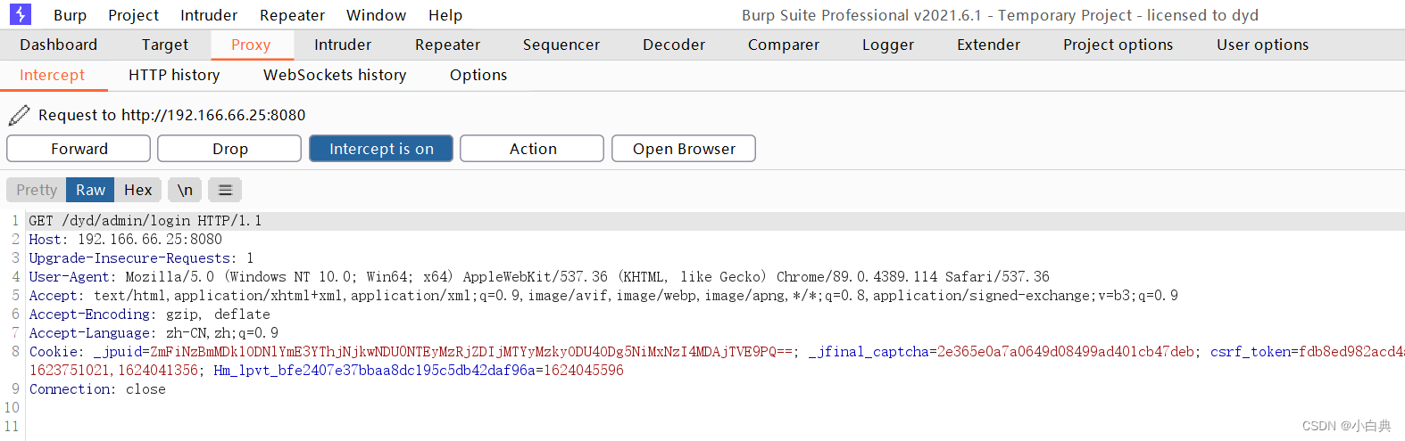Open the Burp menu

70,15
